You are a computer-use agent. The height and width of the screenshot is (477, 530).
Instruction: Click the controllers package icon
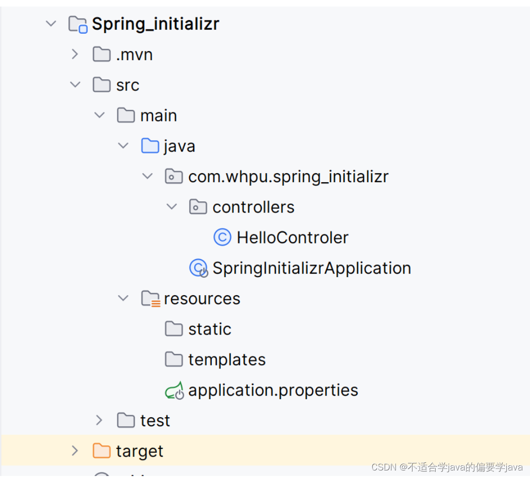198,207
